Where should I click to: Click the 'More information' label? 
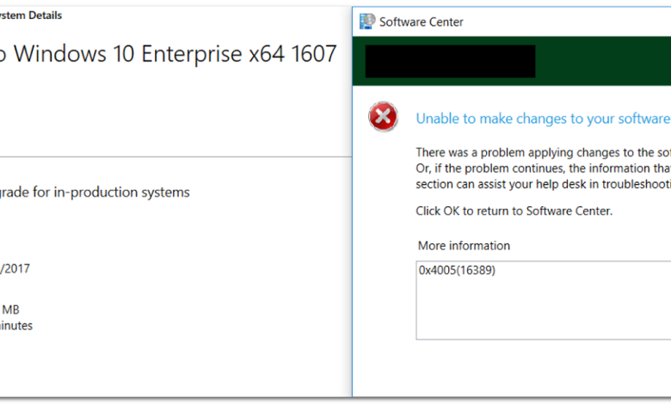point(464,246)
